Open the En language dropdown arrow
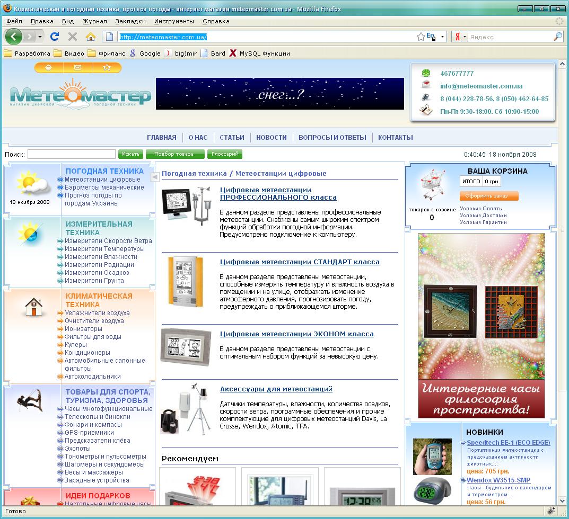This screenshot has height=519, width=569. point(442,37)
